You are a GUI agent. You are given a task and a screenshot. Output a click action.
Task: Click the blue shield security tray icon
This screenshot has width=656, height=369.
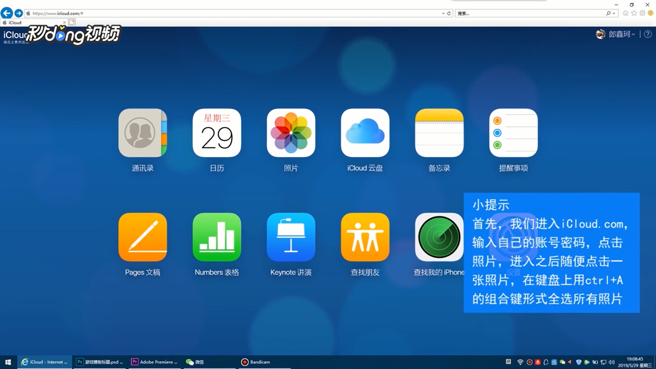(x=579, y=362)
